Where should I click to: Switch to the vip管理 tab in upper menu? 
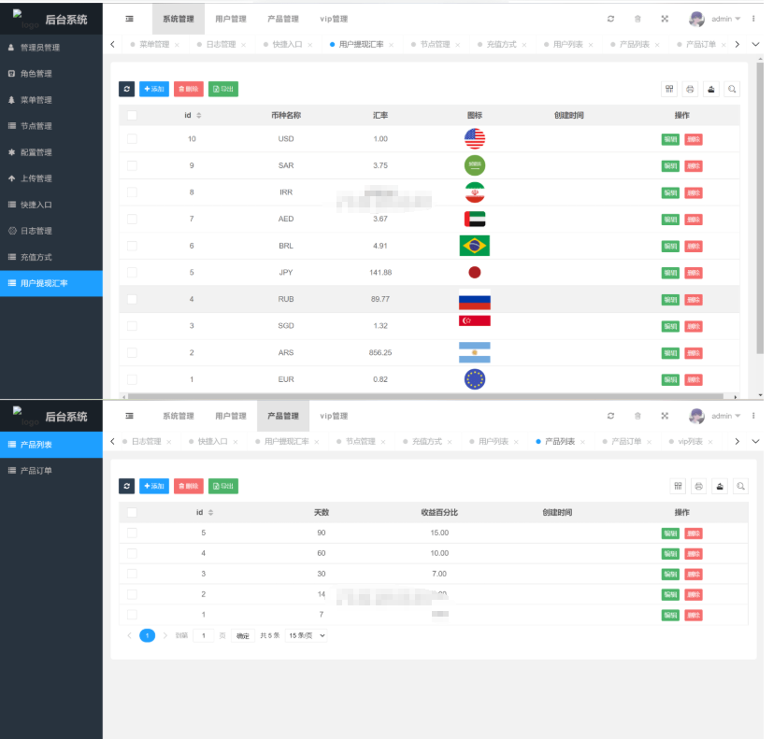(x=333, y=19)
